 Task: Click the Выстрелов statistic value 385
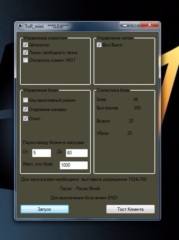137,108
